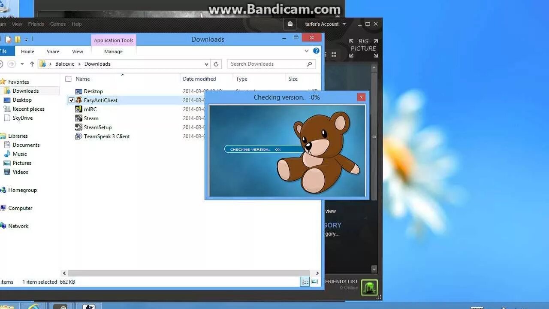Open the Home ribbon tab
This screenshot has height=309, width=549.
27,51
